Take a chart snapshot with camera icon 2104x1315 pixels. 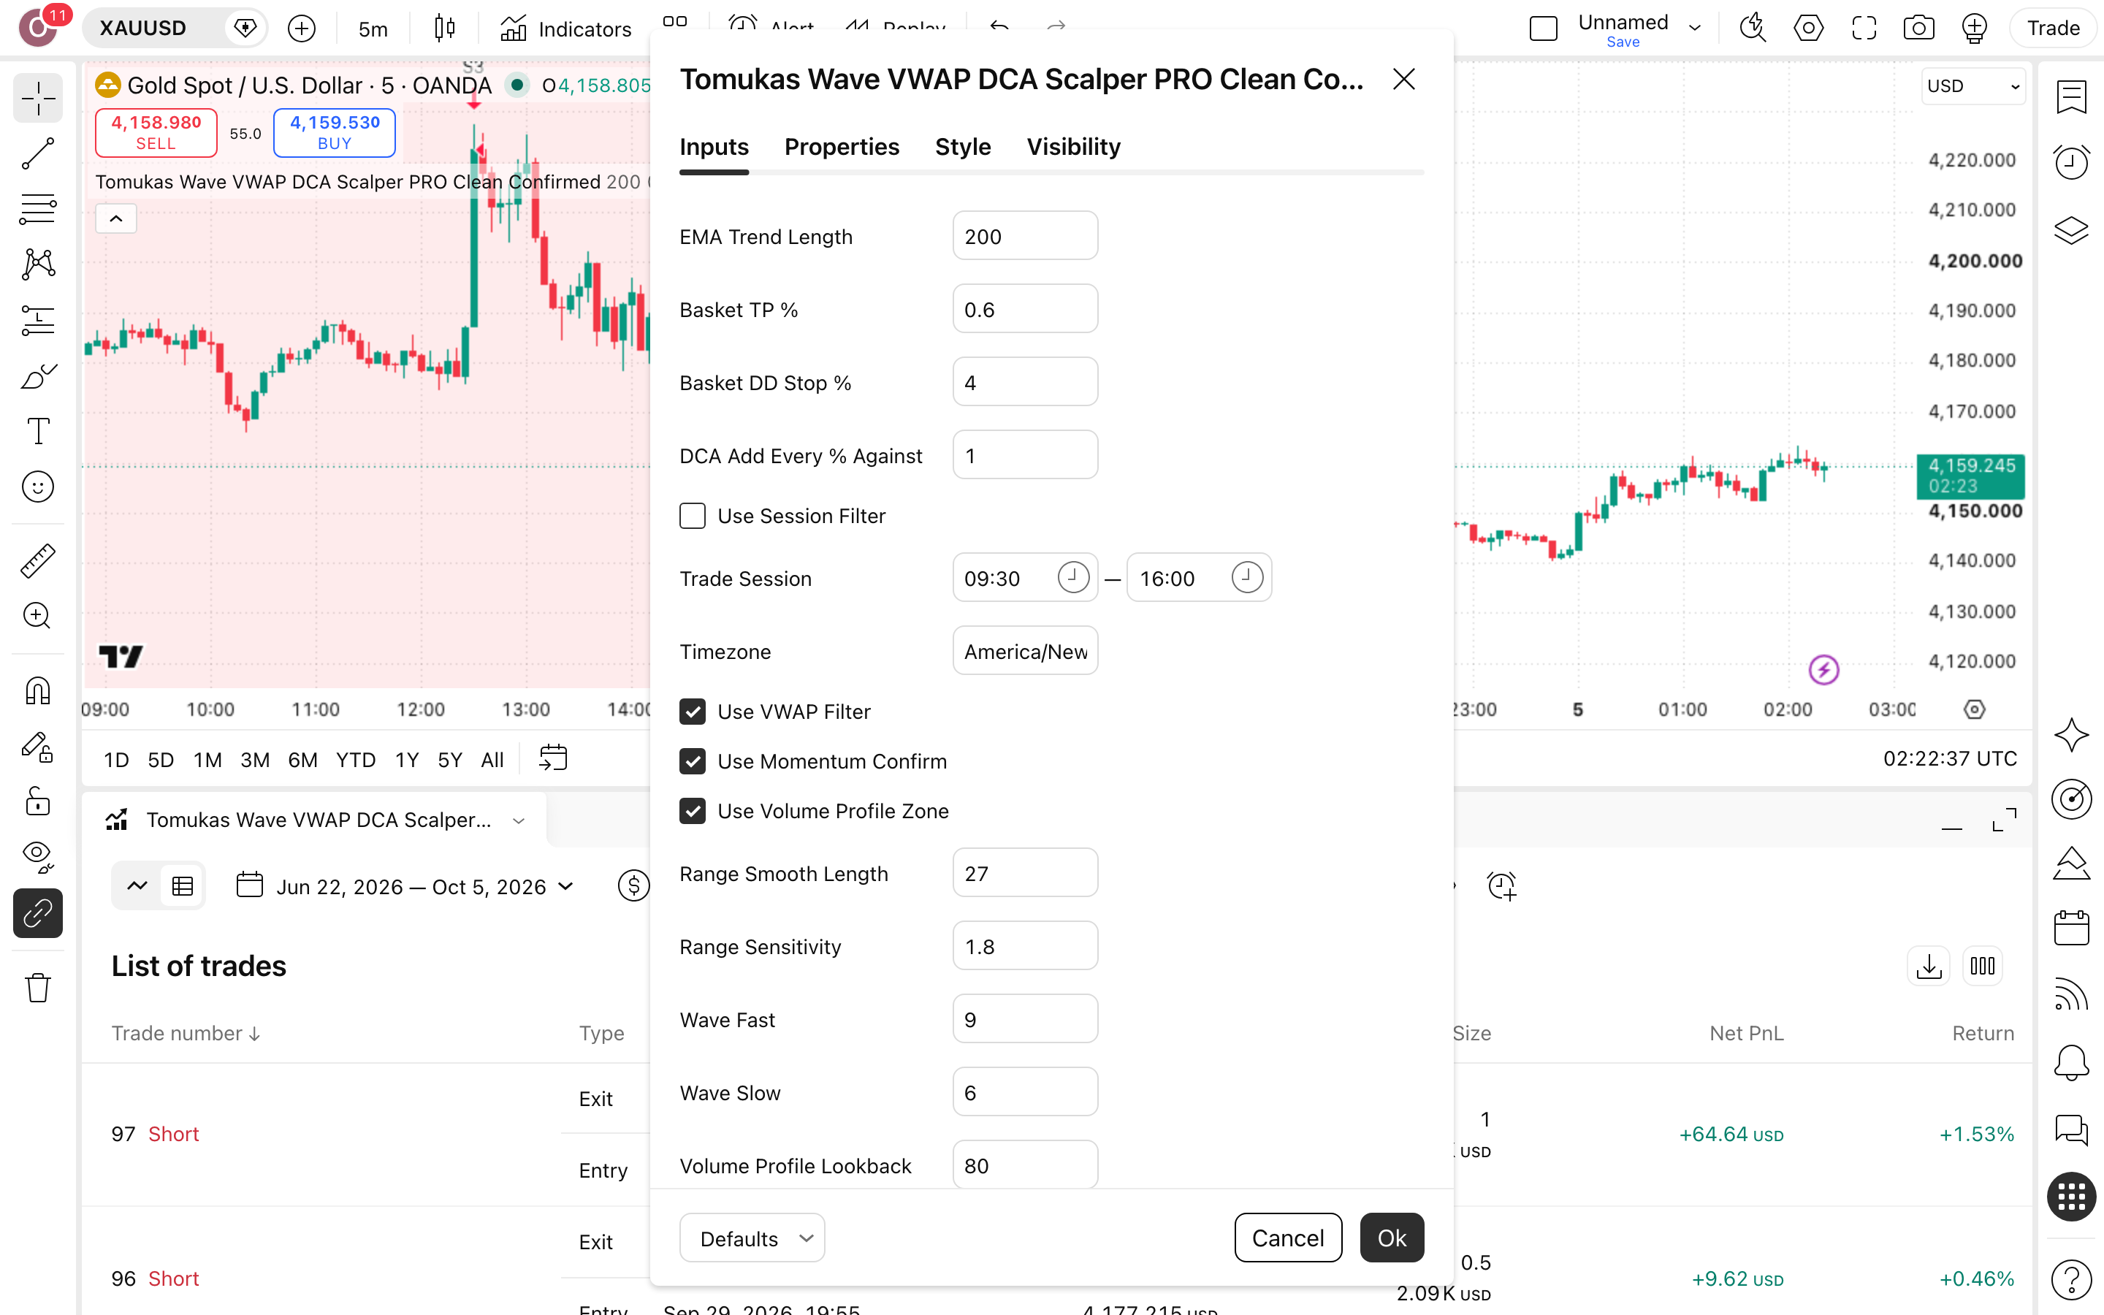point(1919,28)
